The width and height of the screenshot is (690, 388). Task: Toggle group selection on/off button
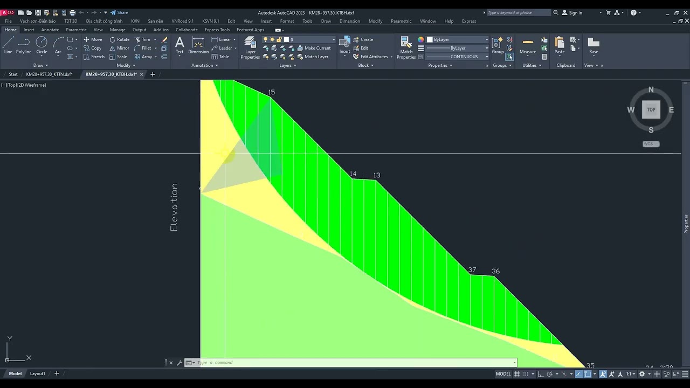pyautogui.click(x=509, y=57)
